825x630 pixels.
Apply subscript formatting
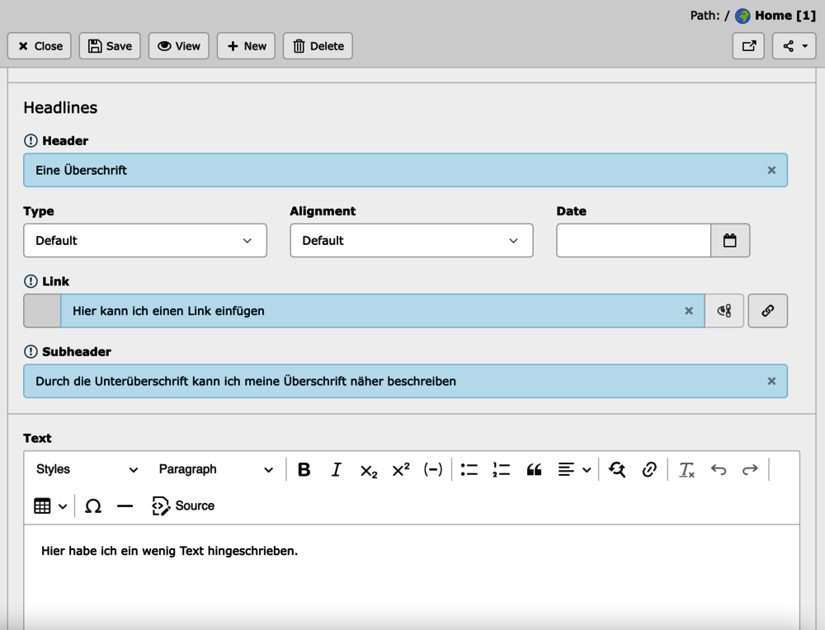368,470
